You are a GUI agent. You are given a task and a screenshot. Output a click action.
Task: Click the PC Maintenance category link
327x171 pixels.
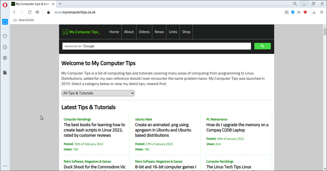coord(217,119)
